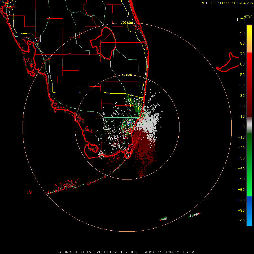
Task: Select the -50 value on velocity scale
Action: (x=241, y=179)
